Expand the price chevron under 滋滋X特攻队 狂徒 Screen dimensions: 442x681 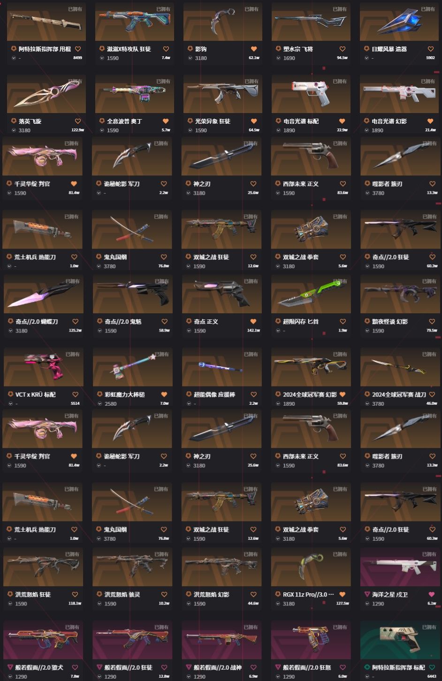[x=102, y=58]
